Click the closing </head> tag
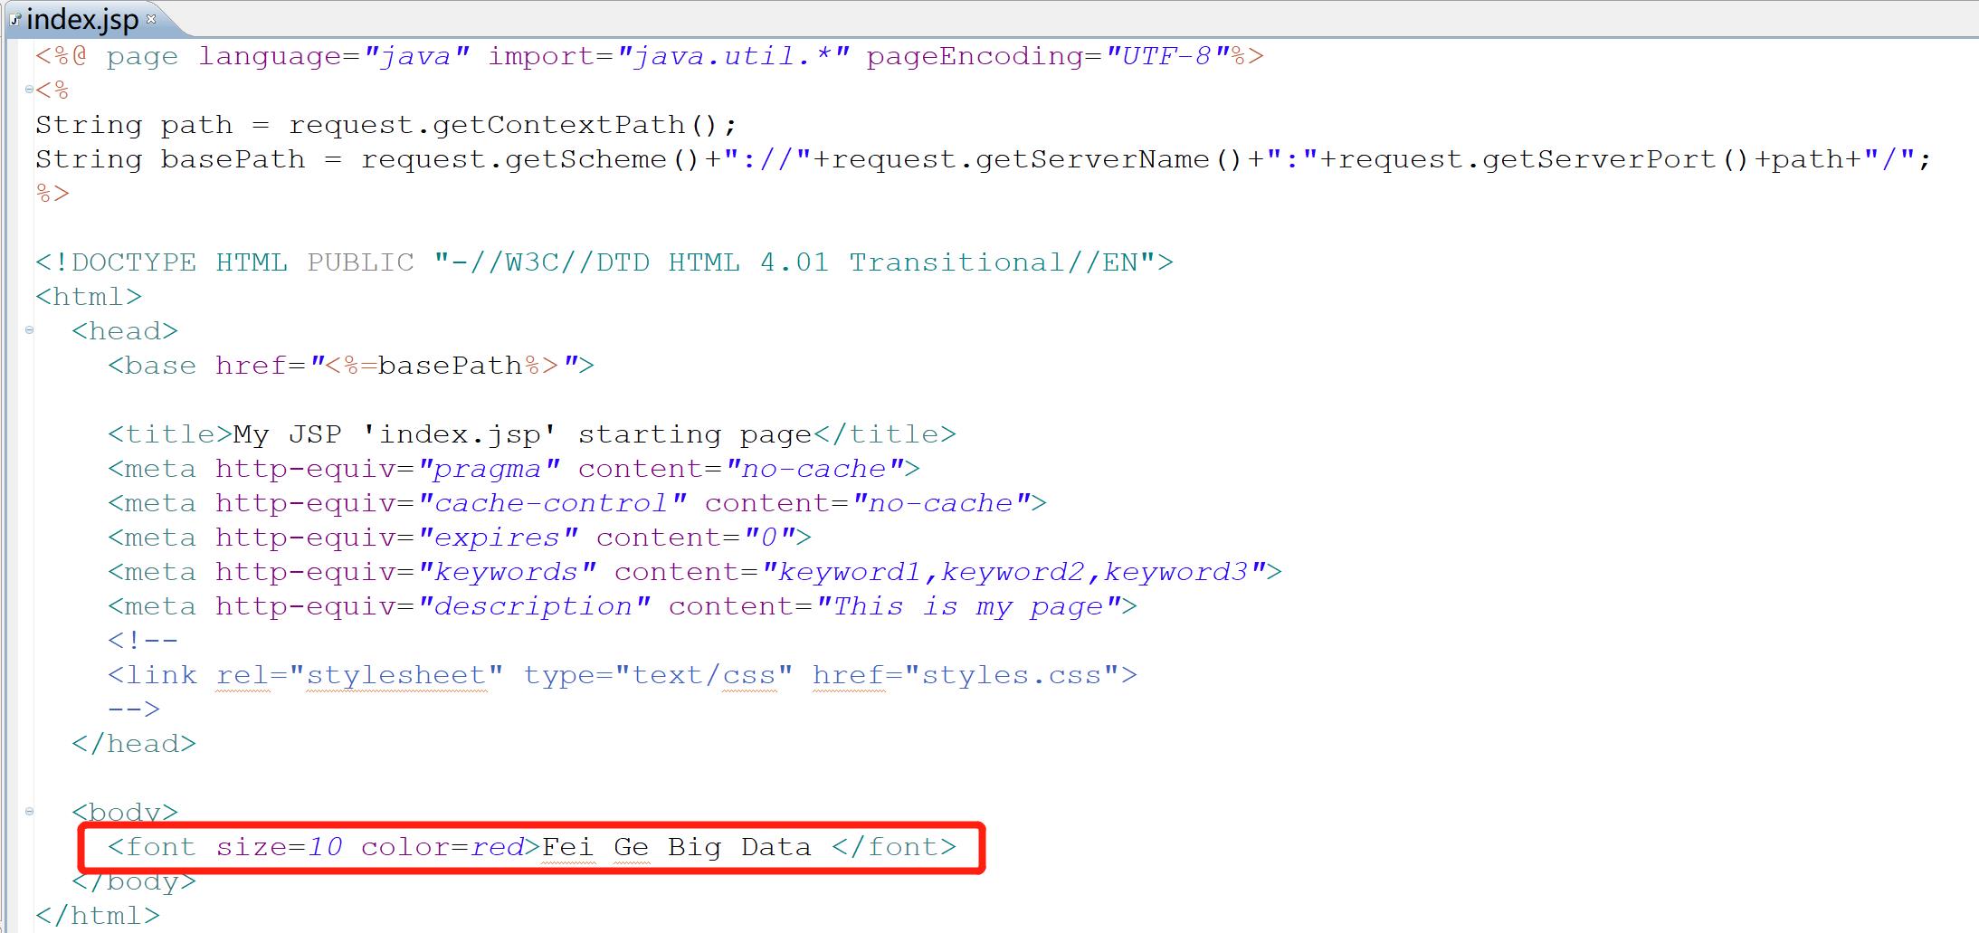The image size is (1979, 933). coord(134,744)
